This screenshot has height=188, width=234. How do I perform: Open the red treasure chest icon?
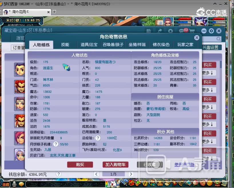tap(131, 183)
